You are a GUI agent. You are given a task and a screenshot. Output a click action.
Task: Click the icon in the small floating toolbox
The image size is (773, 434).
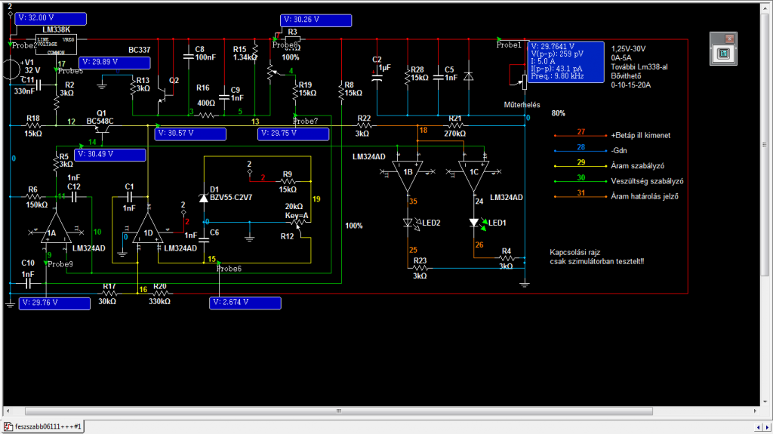point(723,54)
